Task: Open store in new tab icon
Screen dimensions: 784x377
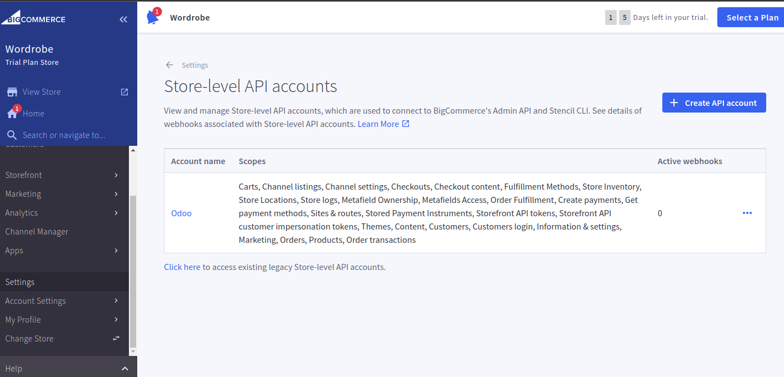Action: click(x=124, y=92)
